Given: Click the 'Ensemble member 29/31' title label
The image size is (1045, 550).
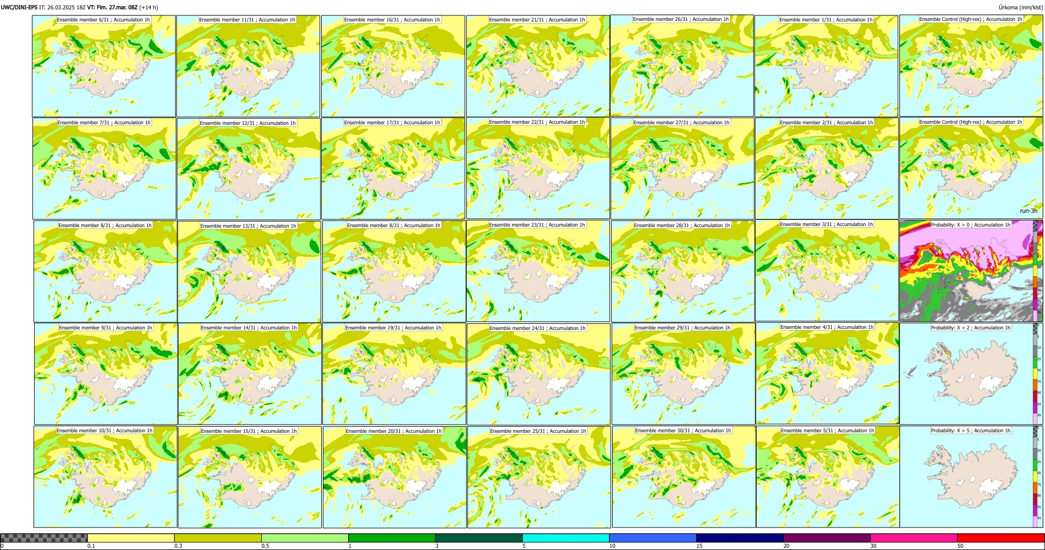Looking at the screenshot, I should point(683,328).
